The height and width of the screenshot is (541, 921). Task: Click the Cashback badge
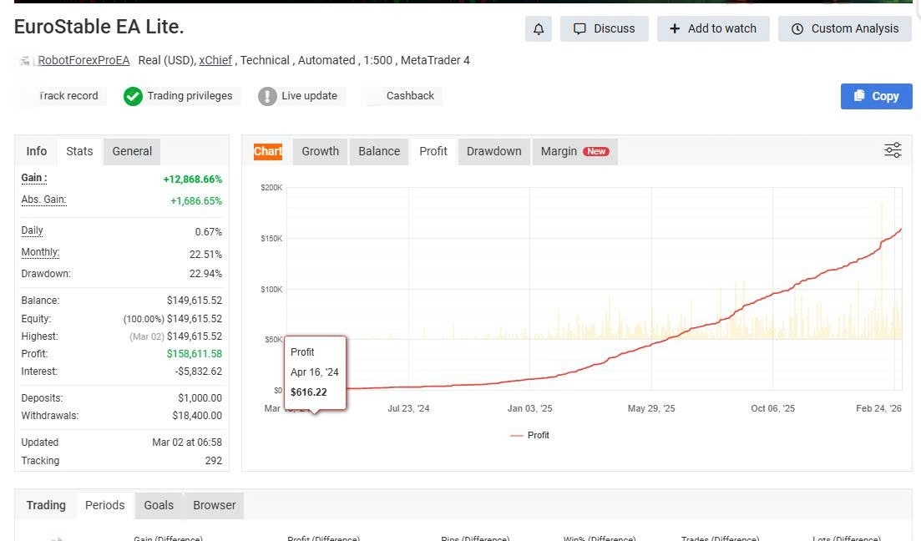(409, 96)
